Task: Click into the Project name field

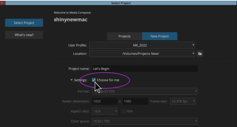Action: tap(145, 69)
